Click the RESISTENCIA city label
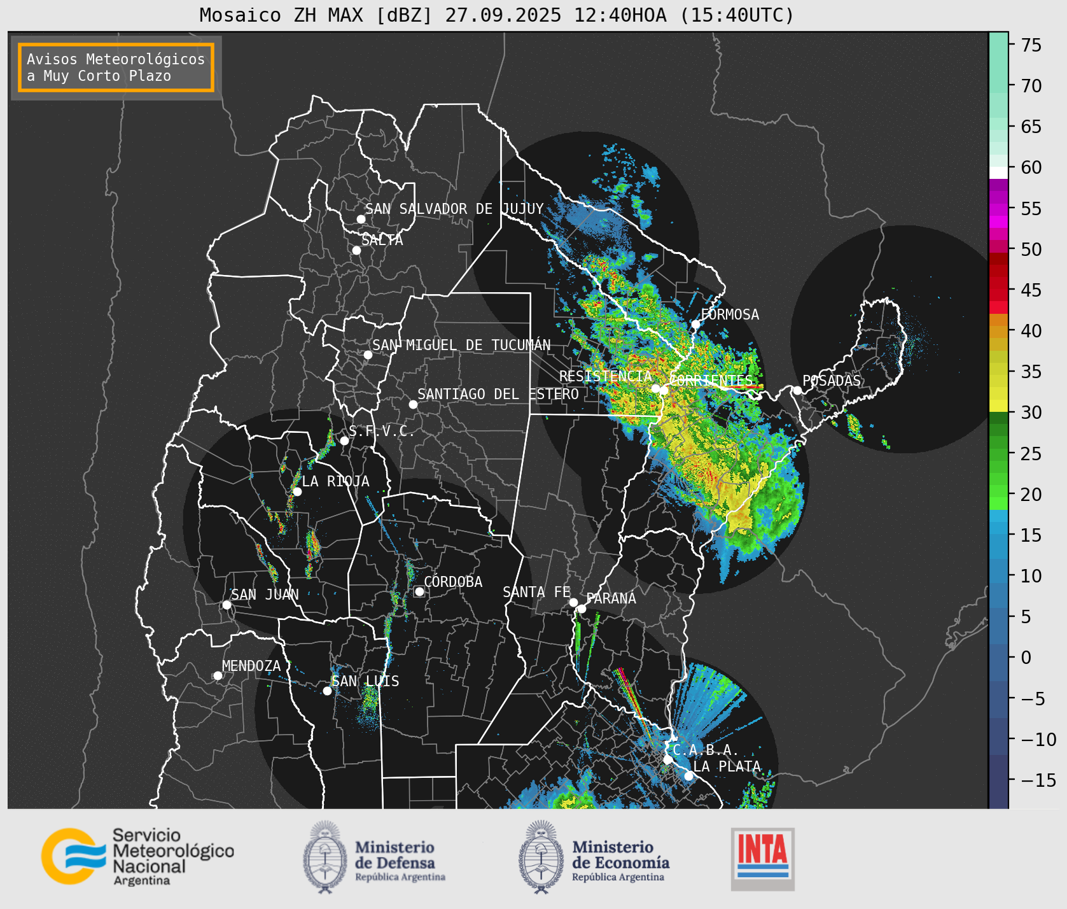The image size is (1067, 909). pos(606,376)
